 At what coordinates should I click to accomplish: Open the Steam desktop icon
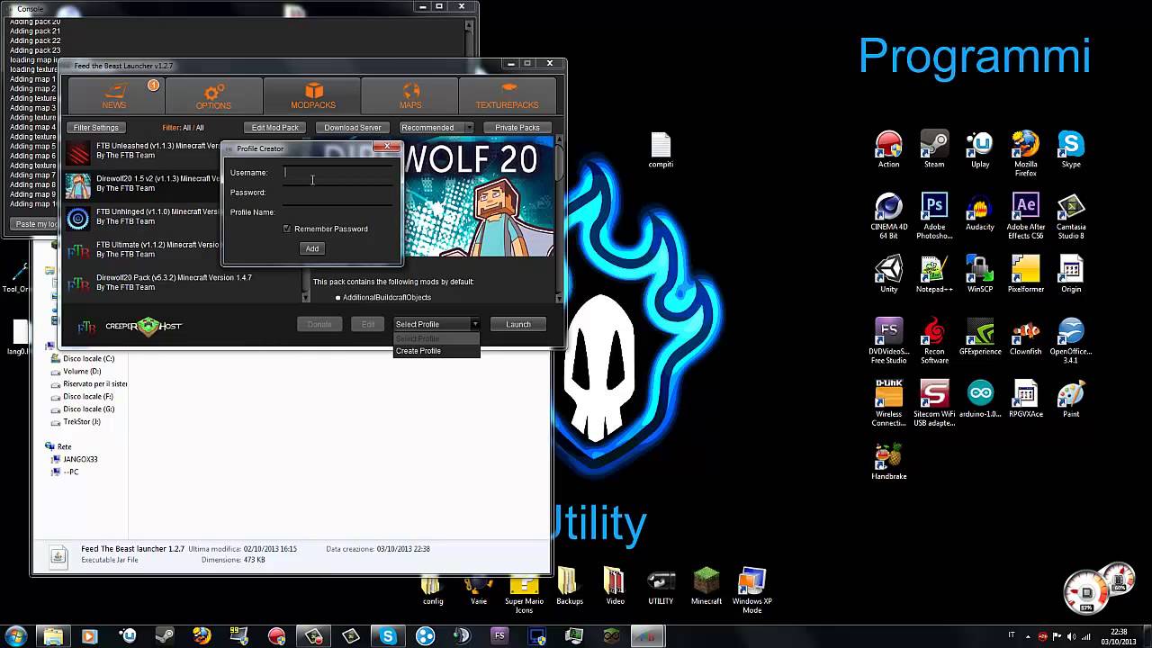(934, 149)
